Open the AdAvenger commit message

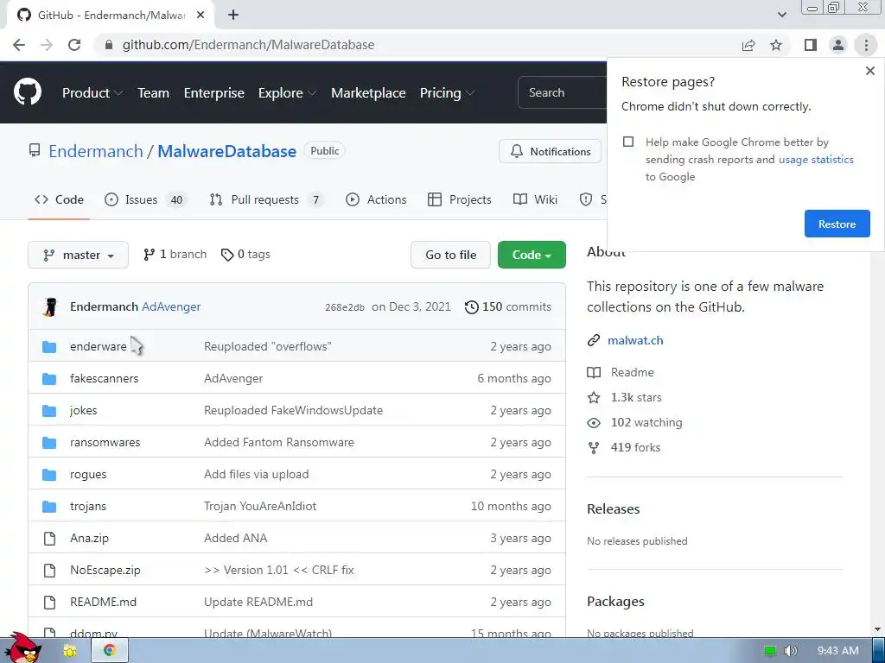pyautogui.click(x=171, y=306)
